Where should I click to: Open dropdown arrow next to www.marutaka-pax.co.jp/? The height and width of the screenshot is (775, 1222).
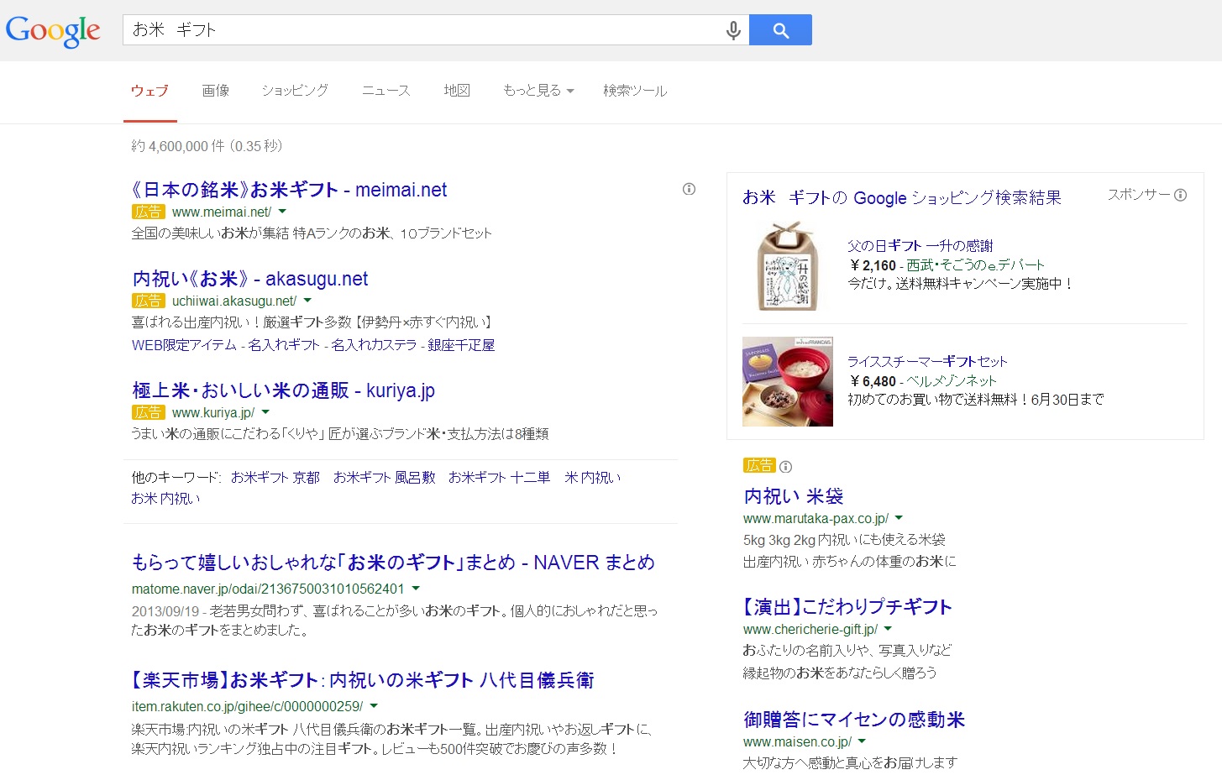[899, 518]
